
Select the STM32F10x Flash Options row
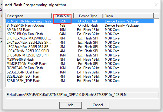[80, 25]
